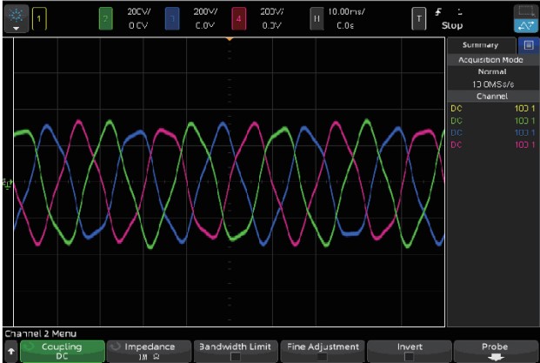Click the back arrow in Channel 2 Menu
This screenshot has height=363, width=540.
10,351
